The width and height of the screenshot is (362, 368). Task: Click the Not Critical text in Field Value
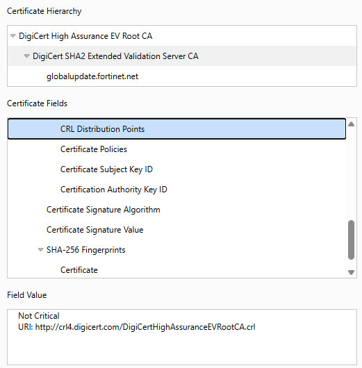pos(39,316)
